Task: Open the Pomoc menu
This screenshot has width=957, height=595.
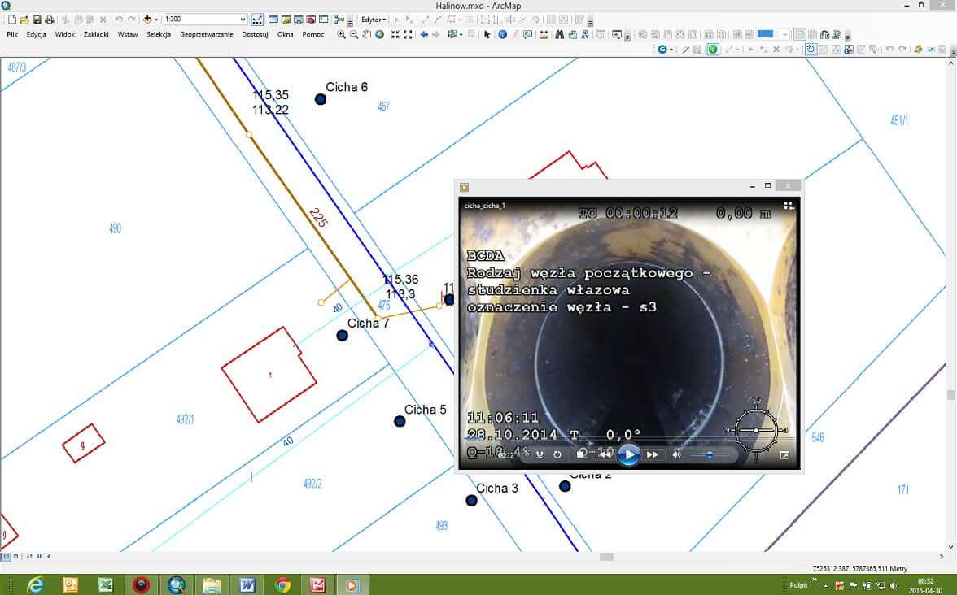Action: [x=313, y=35]
